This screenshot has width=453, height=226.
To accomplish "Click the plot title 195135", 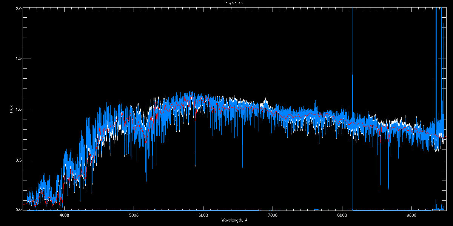I will [226, 3].
